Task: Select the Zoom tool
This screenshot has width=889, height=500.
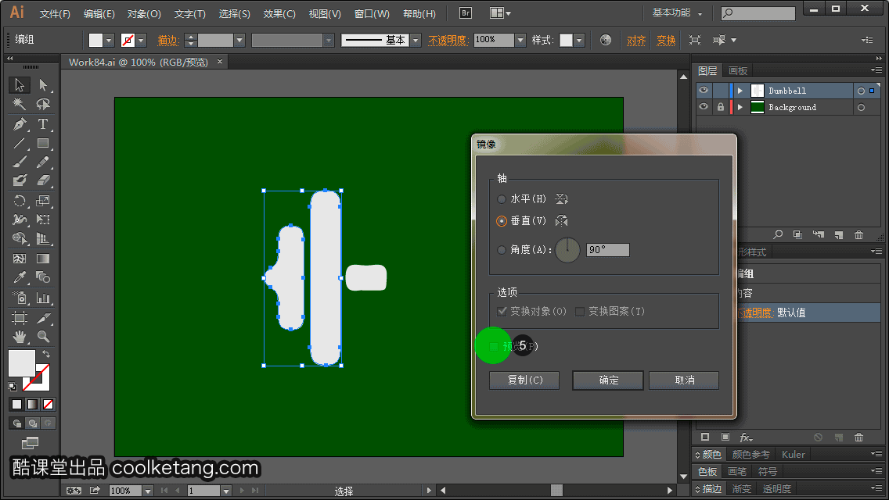Action: pyautogui.click(x=43, y=337)
